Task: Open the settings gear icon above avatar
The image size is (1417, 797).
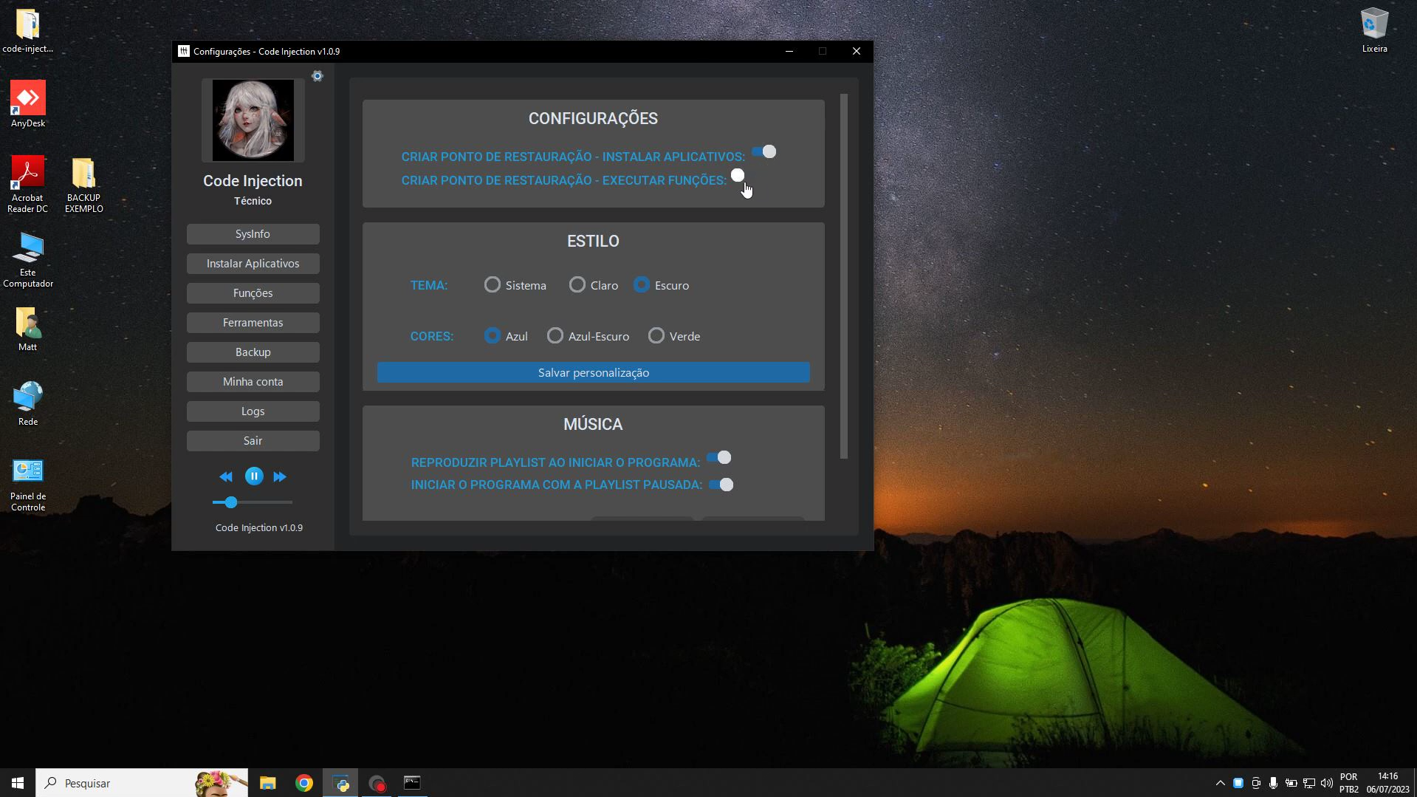Action: pyautogui.click(x=318, y=76)
